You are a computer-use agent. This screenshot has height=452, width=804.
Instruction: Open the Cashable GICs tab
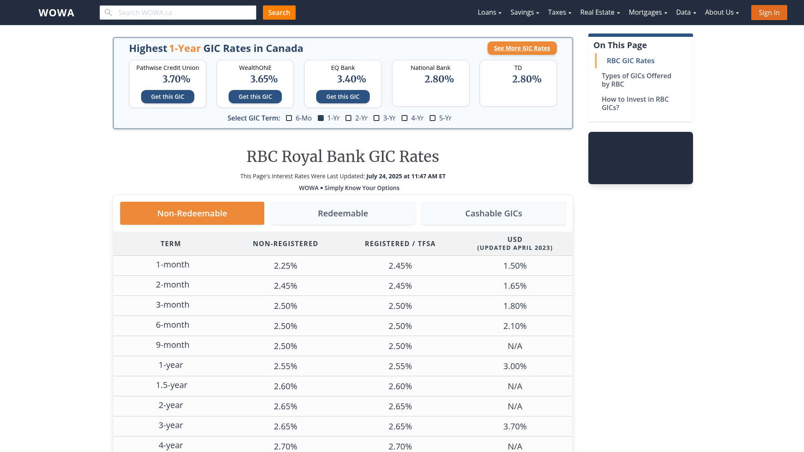coord(494,213)
